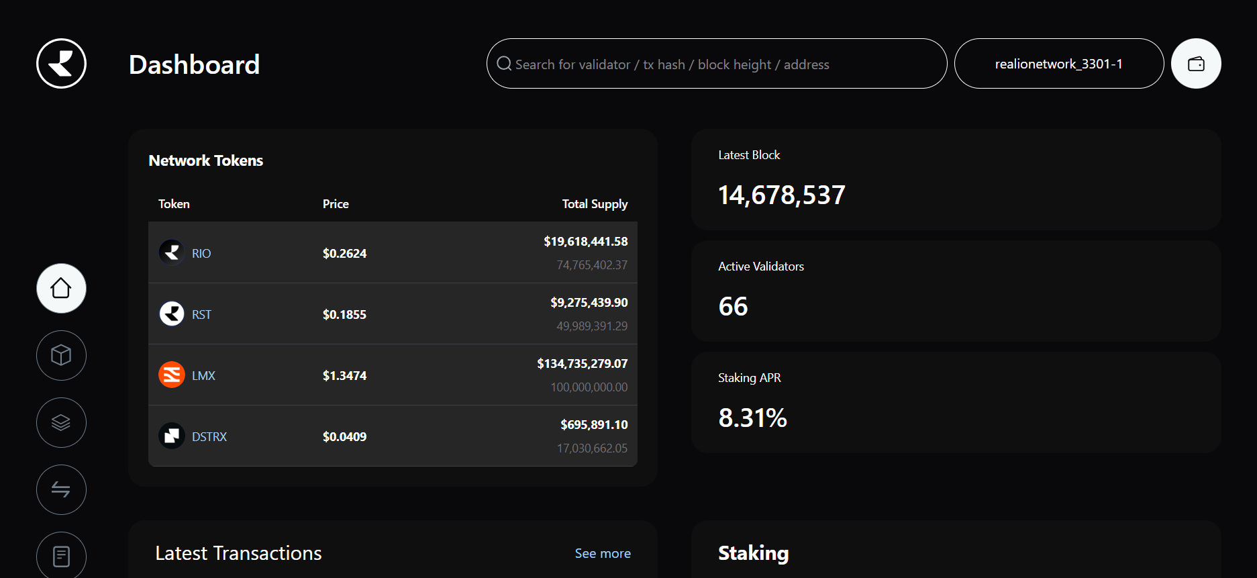
Task: Click the Realio logo in the header
Action: tap(61, 64)
